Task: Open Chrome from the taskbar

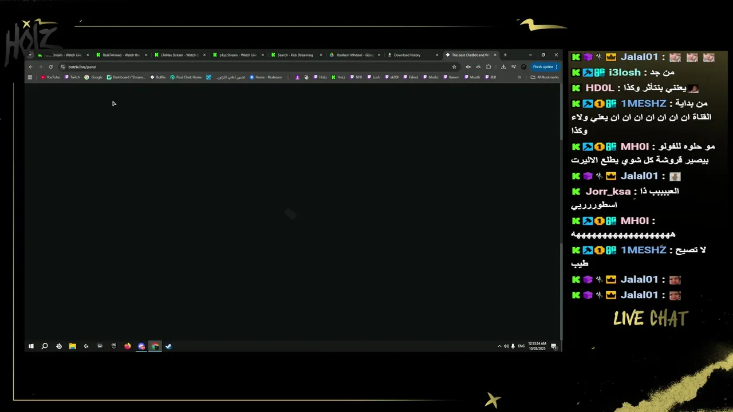Action: [155, 346]
